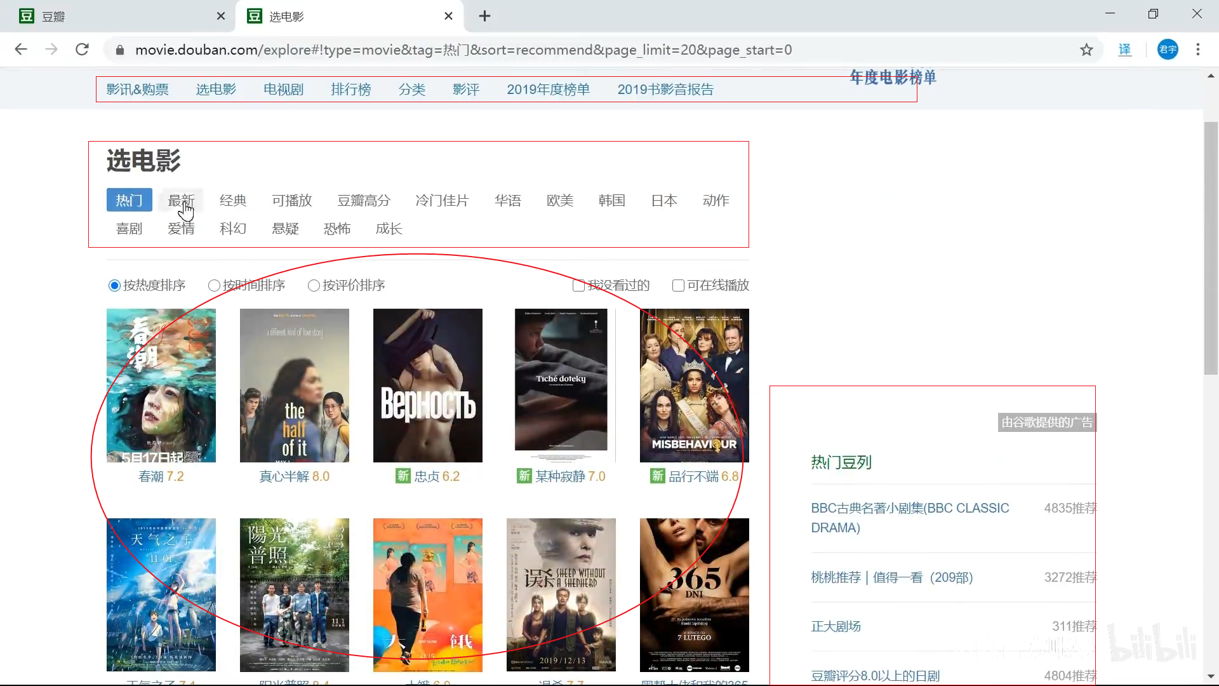This screenshot has width=1219, height=686.
Task: Open 影讯&购票 in navigation
Action: pyautogui.click(x=137, y=90)
